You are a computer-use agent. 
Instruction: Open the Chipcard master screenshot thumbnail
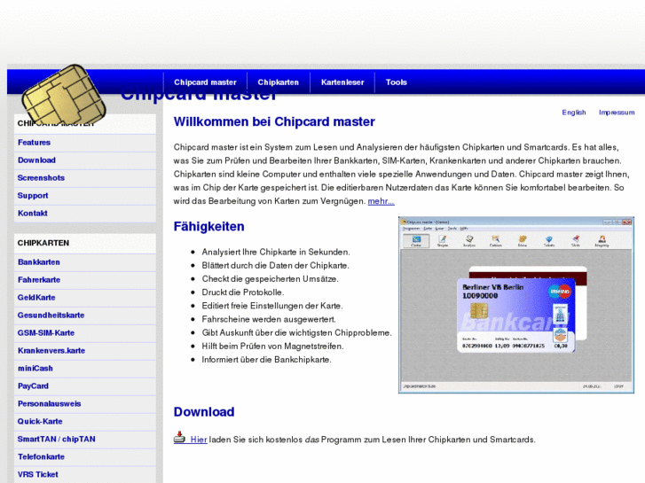515,305
